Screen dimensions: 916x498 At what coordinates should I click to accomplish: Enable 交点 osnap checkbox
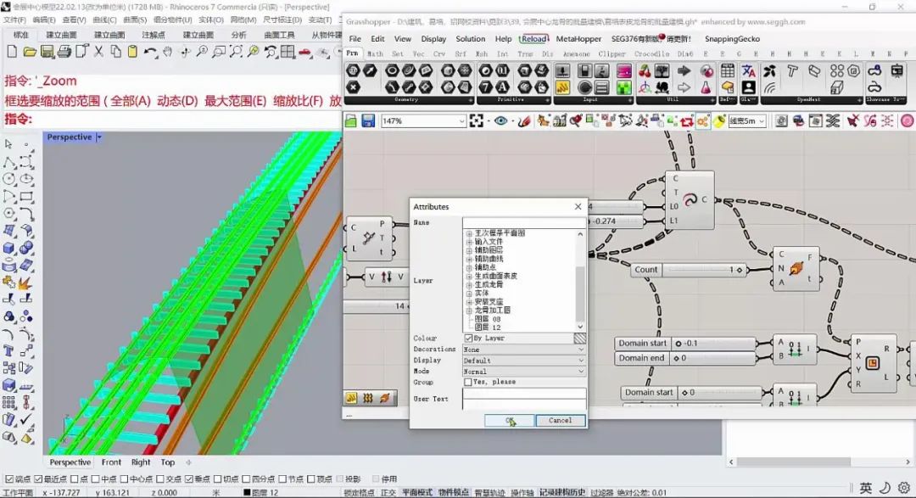coord(160,478)
